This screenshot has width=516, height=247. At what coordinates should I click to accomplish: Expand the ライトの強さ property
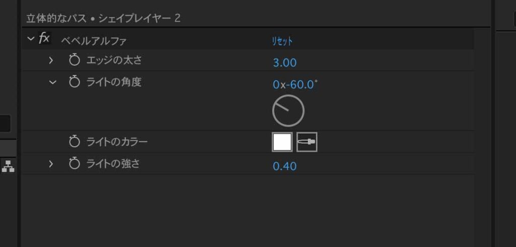coord(51,164)
